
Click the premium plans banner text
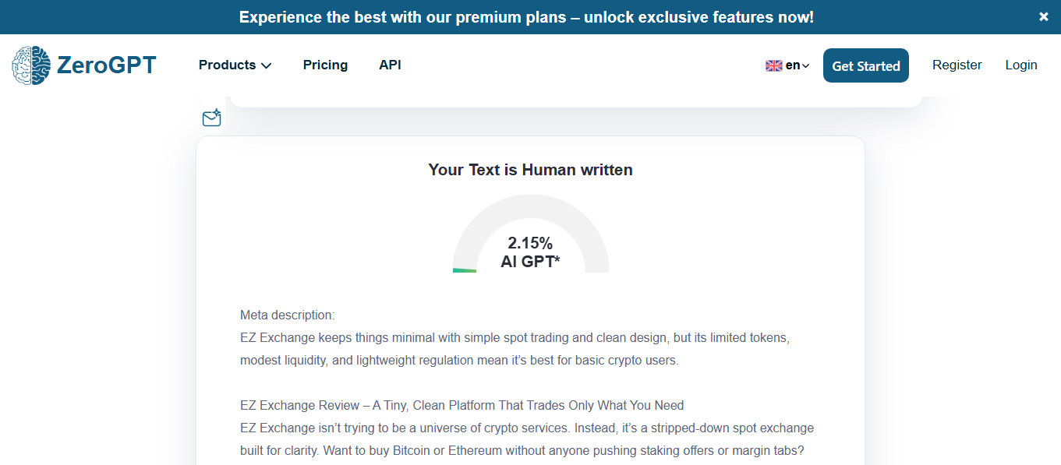pyautogui.click(x=526, y=17)
